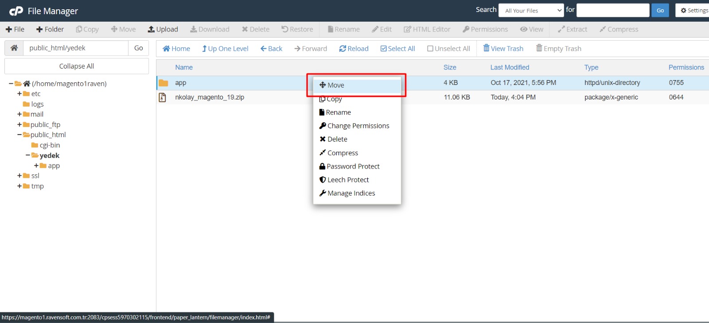Click the home icon beside path field

point(14,48)
